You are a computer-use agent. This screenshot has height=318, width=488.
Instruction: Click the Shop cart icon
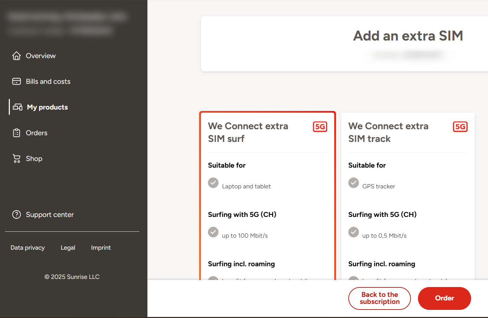point(17,158)
